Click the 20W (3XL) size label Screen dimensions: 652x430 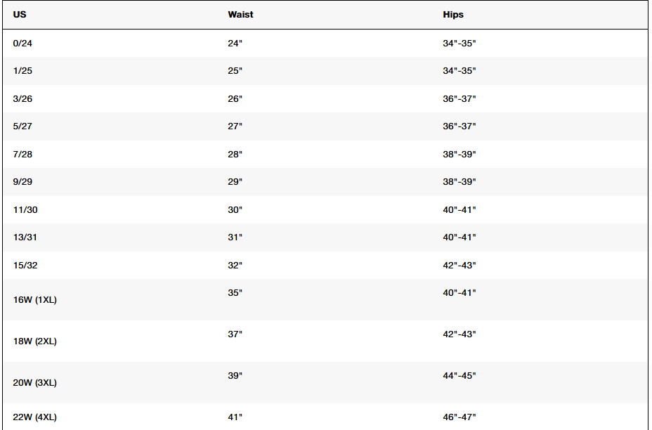pyautogui.click(x=35, y=383)
